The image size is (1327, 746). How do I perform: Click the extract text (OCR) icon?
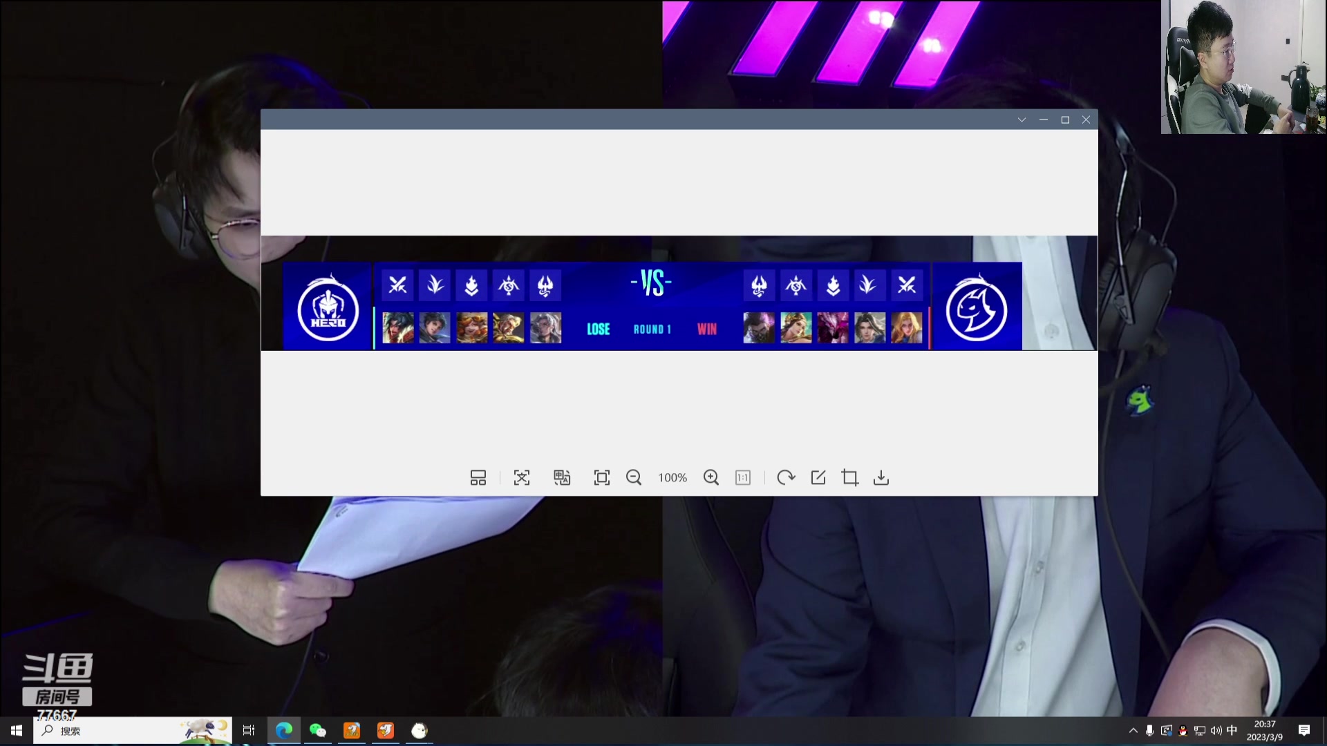point(522,478)
